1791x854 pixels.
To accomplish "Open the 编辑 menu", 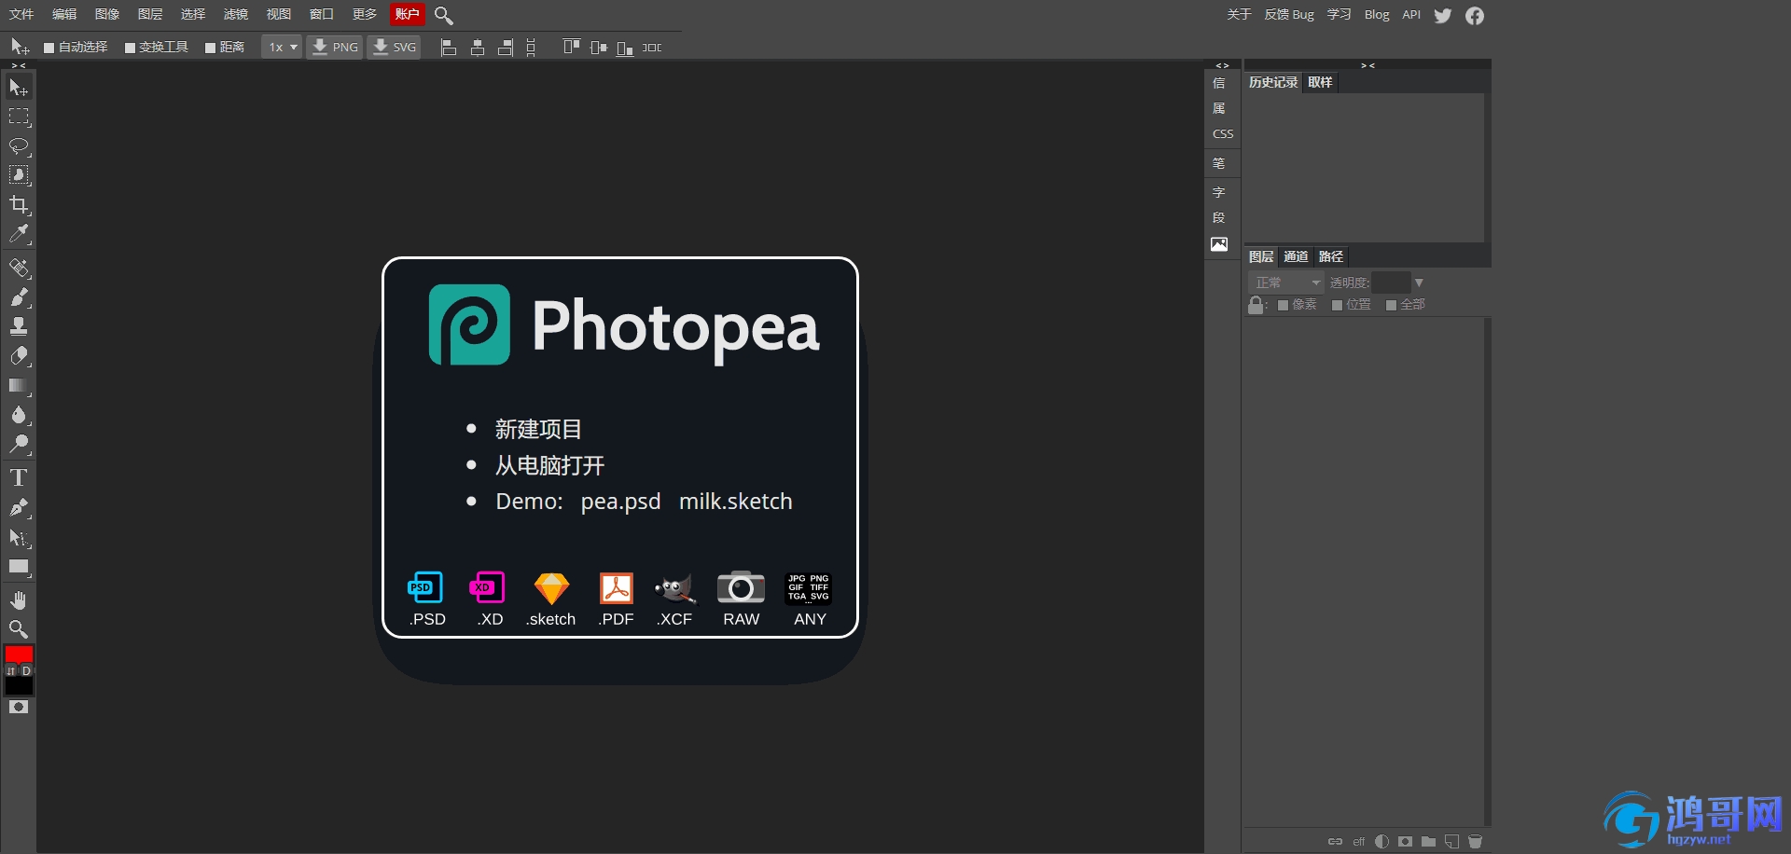I will 64,14.
